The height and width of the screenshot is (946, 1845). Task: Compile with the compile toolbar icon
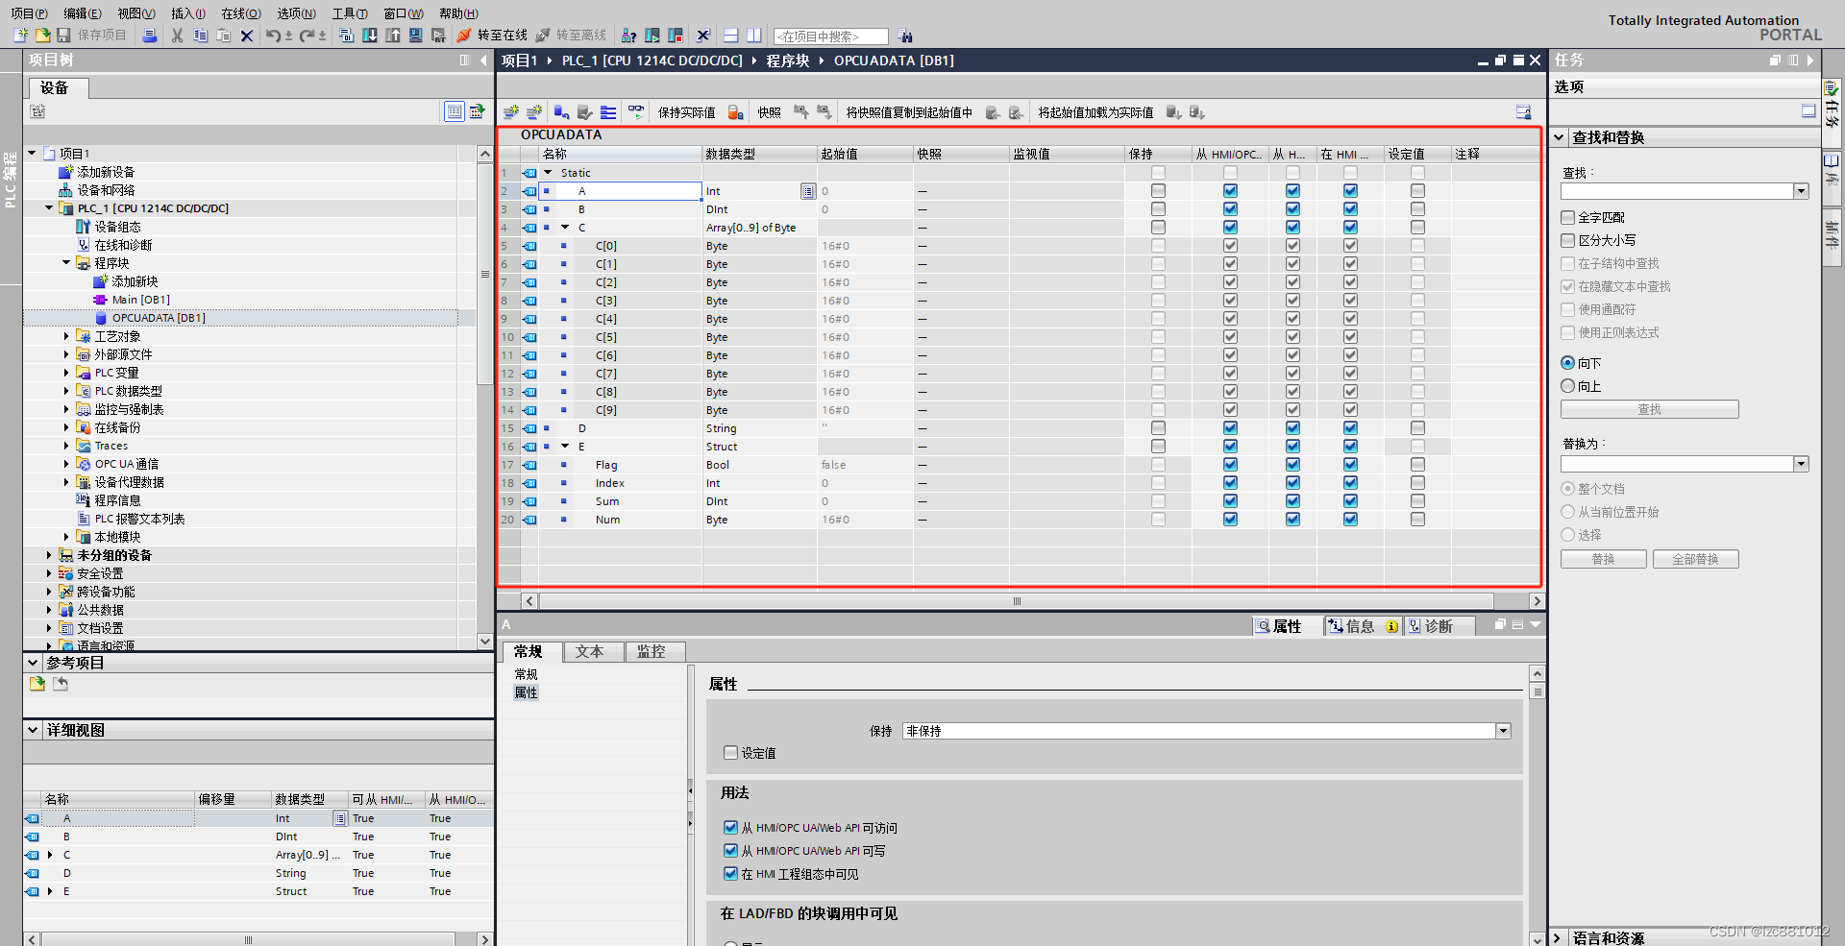[x=347, y=36]
